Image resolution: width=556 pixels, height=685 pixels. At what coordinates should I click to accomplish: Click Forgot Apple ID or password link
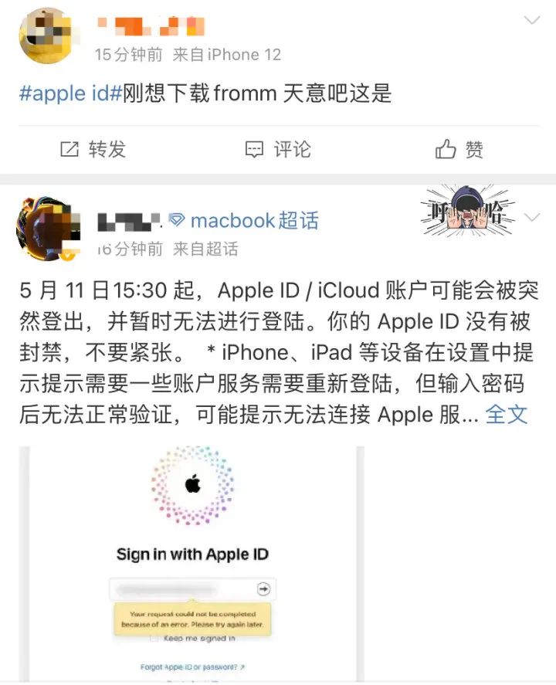click(192, 667)
